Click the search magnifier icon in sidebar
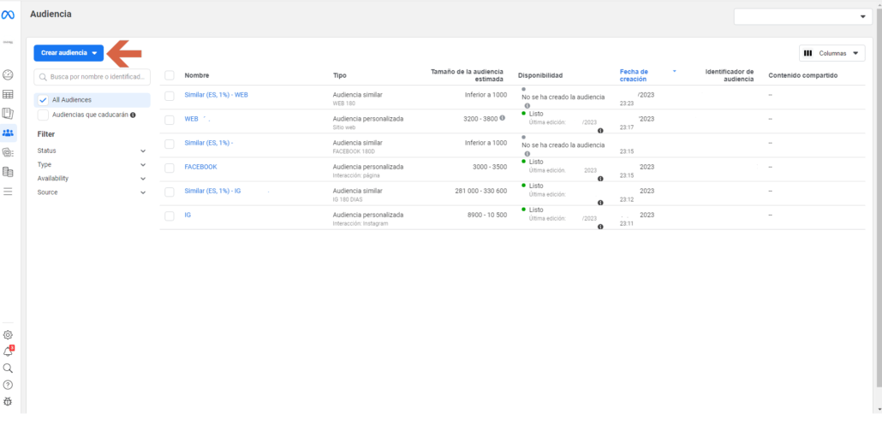The width and height of the screenshot is (882, 431). [x=8, y=369]
